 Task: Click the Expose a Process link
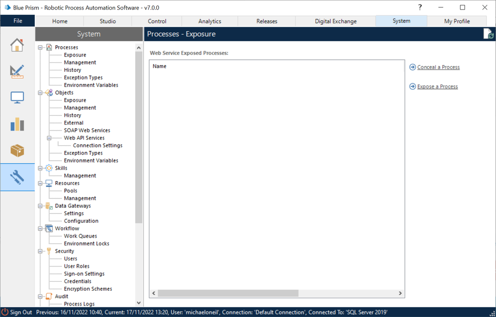(x=437, y=87)
